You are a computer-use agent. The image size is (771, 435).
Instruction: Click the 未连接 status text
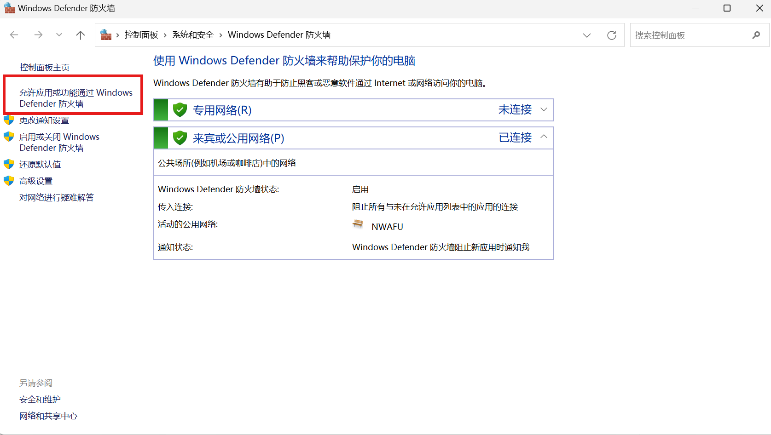[x=515, y=109]
